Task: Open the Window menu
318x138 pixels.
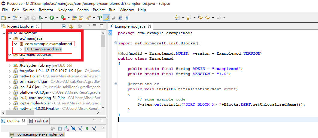Action: click(127, 10)
